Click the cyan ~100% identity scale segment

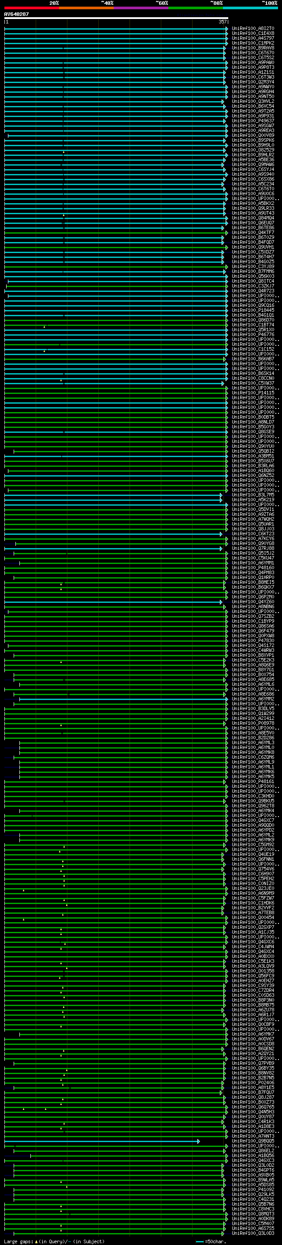point(250,8)
